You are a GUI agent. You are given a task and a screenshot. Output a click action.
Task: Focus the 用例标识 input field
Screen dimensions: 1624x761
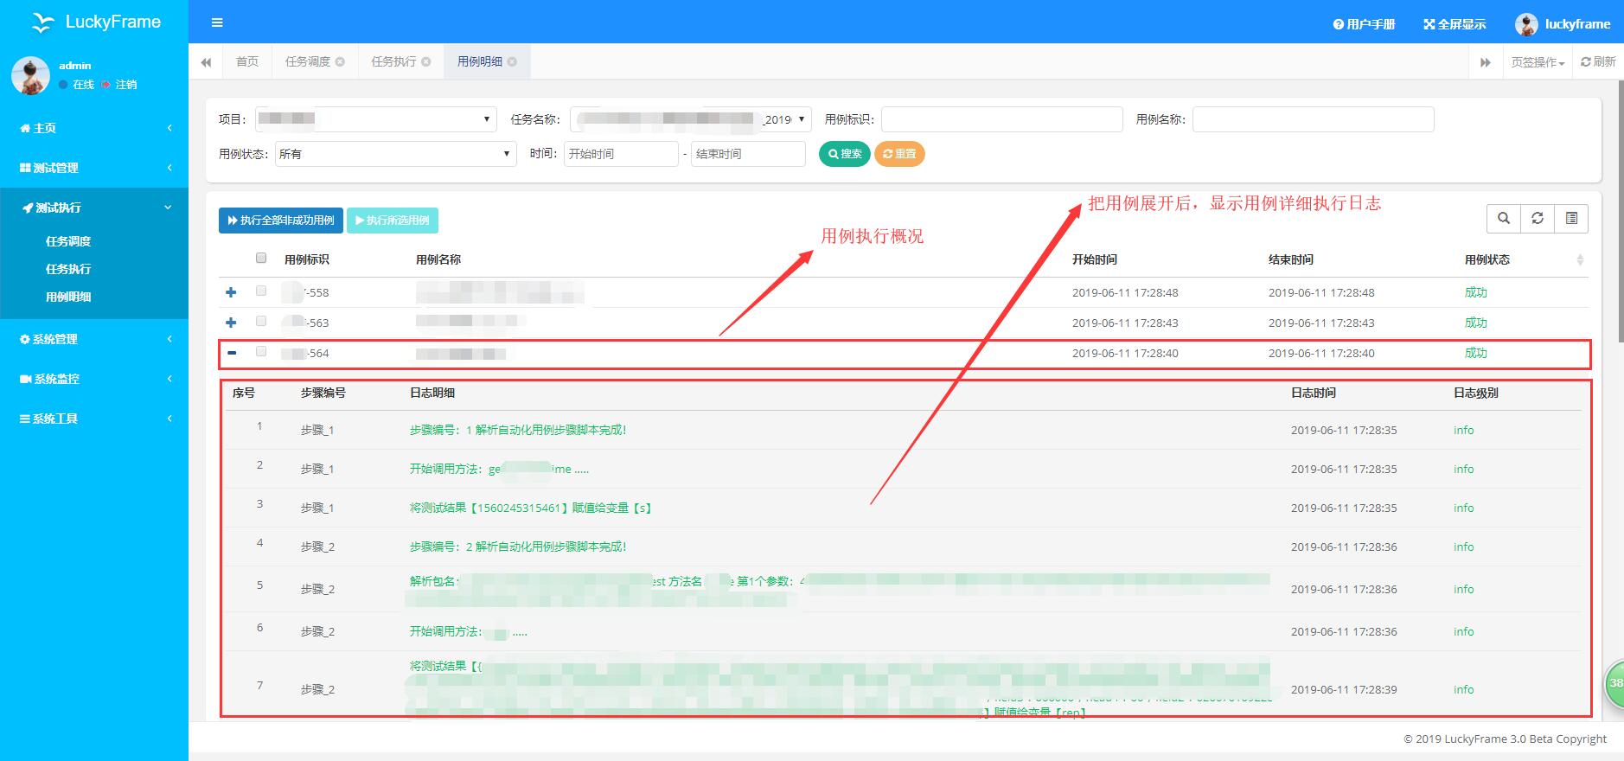[1001, 119]
